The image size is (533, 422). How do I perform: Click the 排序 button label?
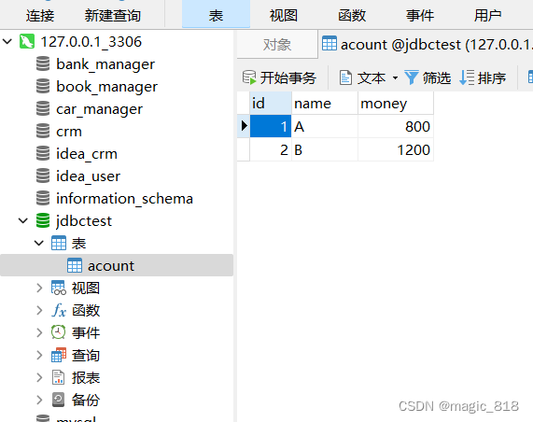pyautogui.click(x=492, y=77)
